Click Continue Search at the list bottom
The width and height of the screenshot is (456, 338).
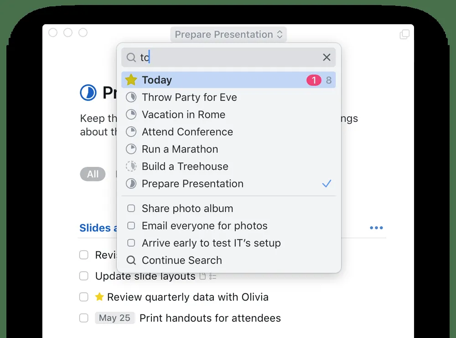point(181,261)
